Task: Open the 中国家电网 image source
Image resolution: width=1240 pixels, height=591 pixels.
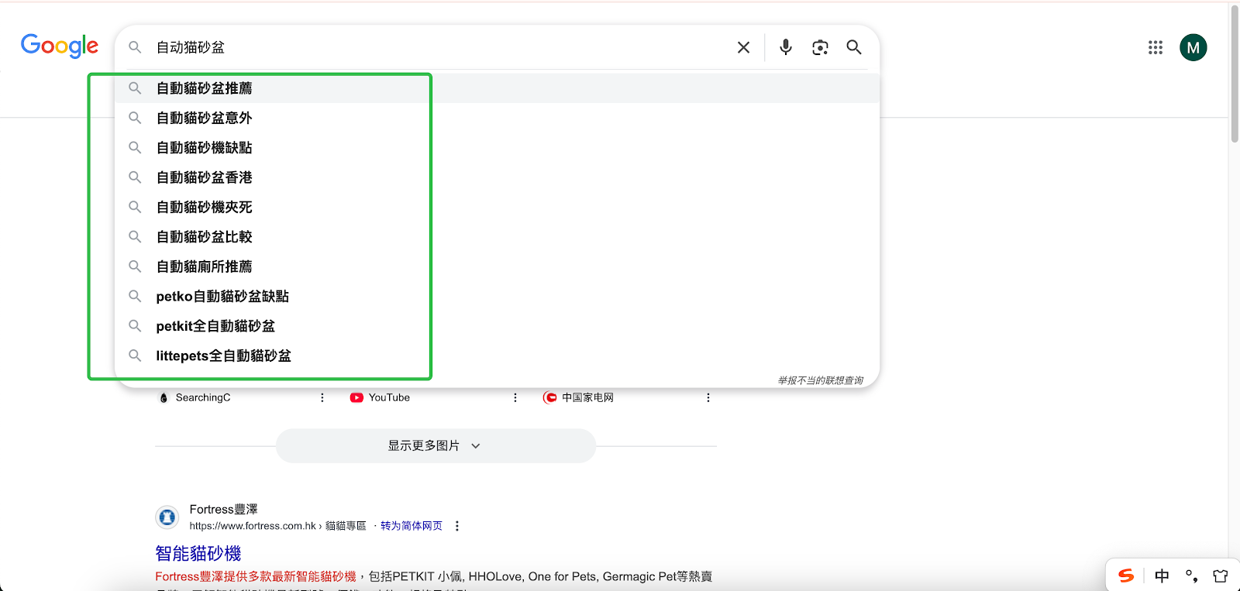Action: 578,397
